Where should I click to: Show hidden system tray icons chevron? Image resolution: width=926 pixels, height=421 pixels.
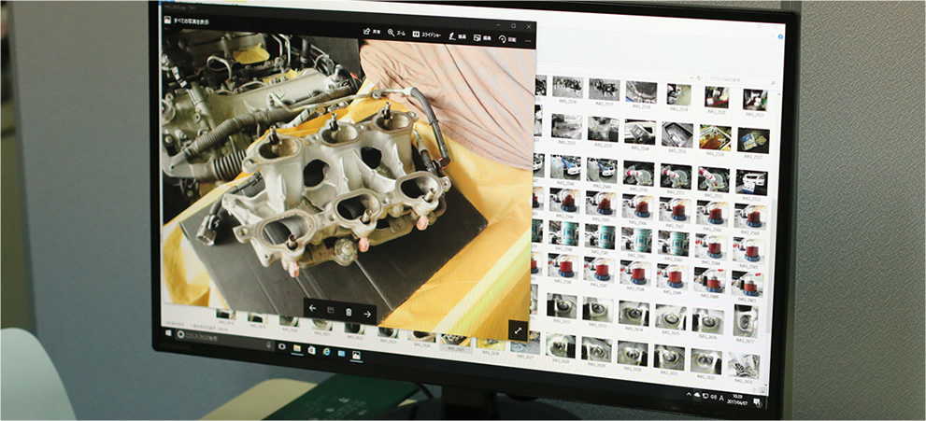click(x=689, y=394)
